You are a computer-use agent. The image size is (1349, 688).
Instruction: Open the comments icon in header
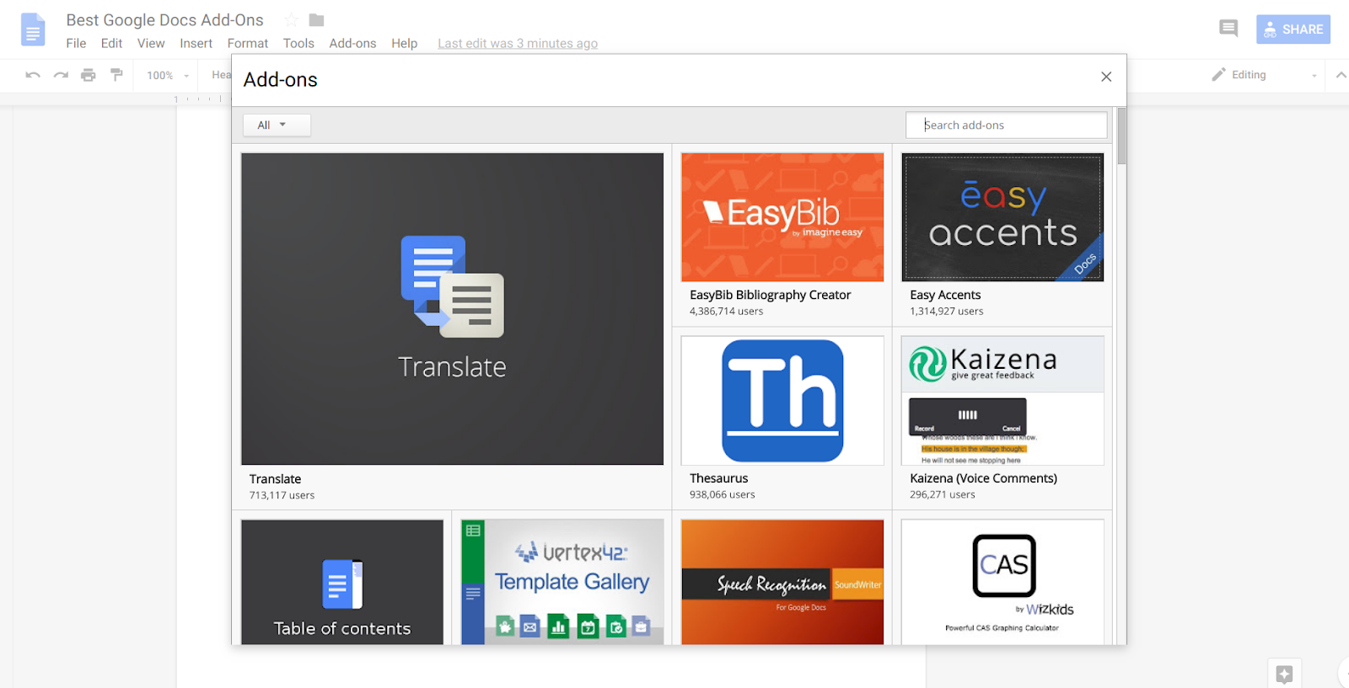click(x=1228, y=29)
